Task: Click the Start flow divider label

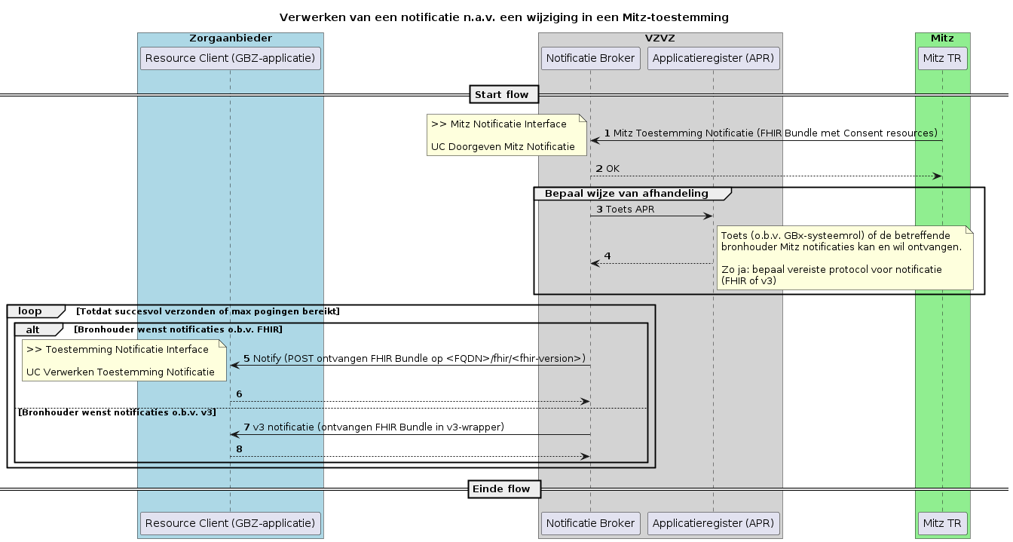Action: point(503,94)
